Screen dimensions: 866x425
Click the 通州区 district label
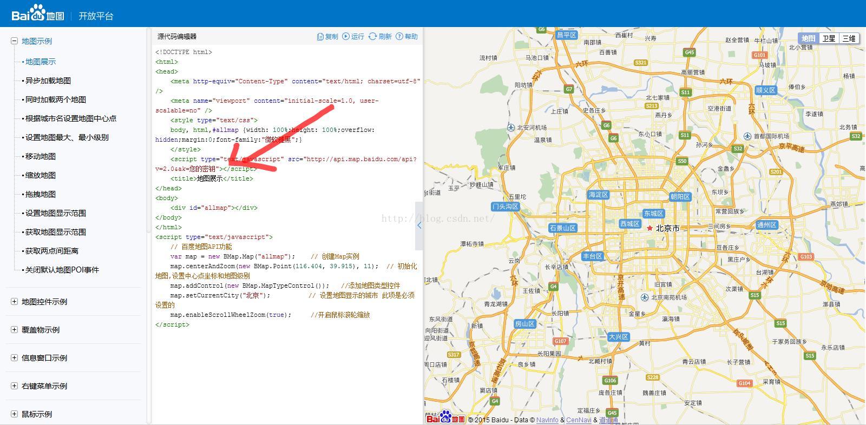coord(767,225)
